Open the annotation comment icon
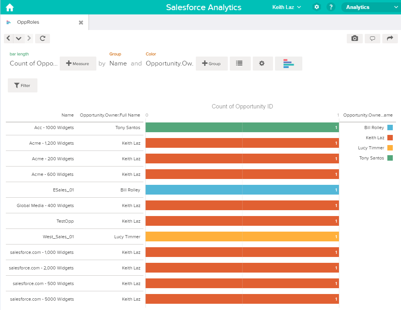 pos(373,38)
